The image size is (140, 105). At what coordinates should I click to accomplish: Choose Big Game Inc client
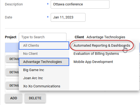[44, 70]
